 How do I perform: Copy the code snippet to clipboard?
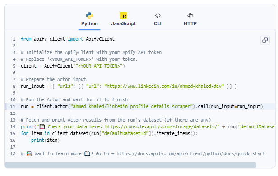[x=265, y=40]
